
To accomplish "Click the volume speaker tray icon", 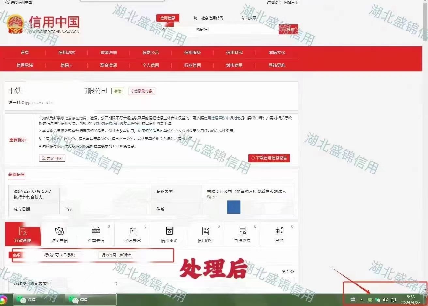I will [x=386, y=299].
